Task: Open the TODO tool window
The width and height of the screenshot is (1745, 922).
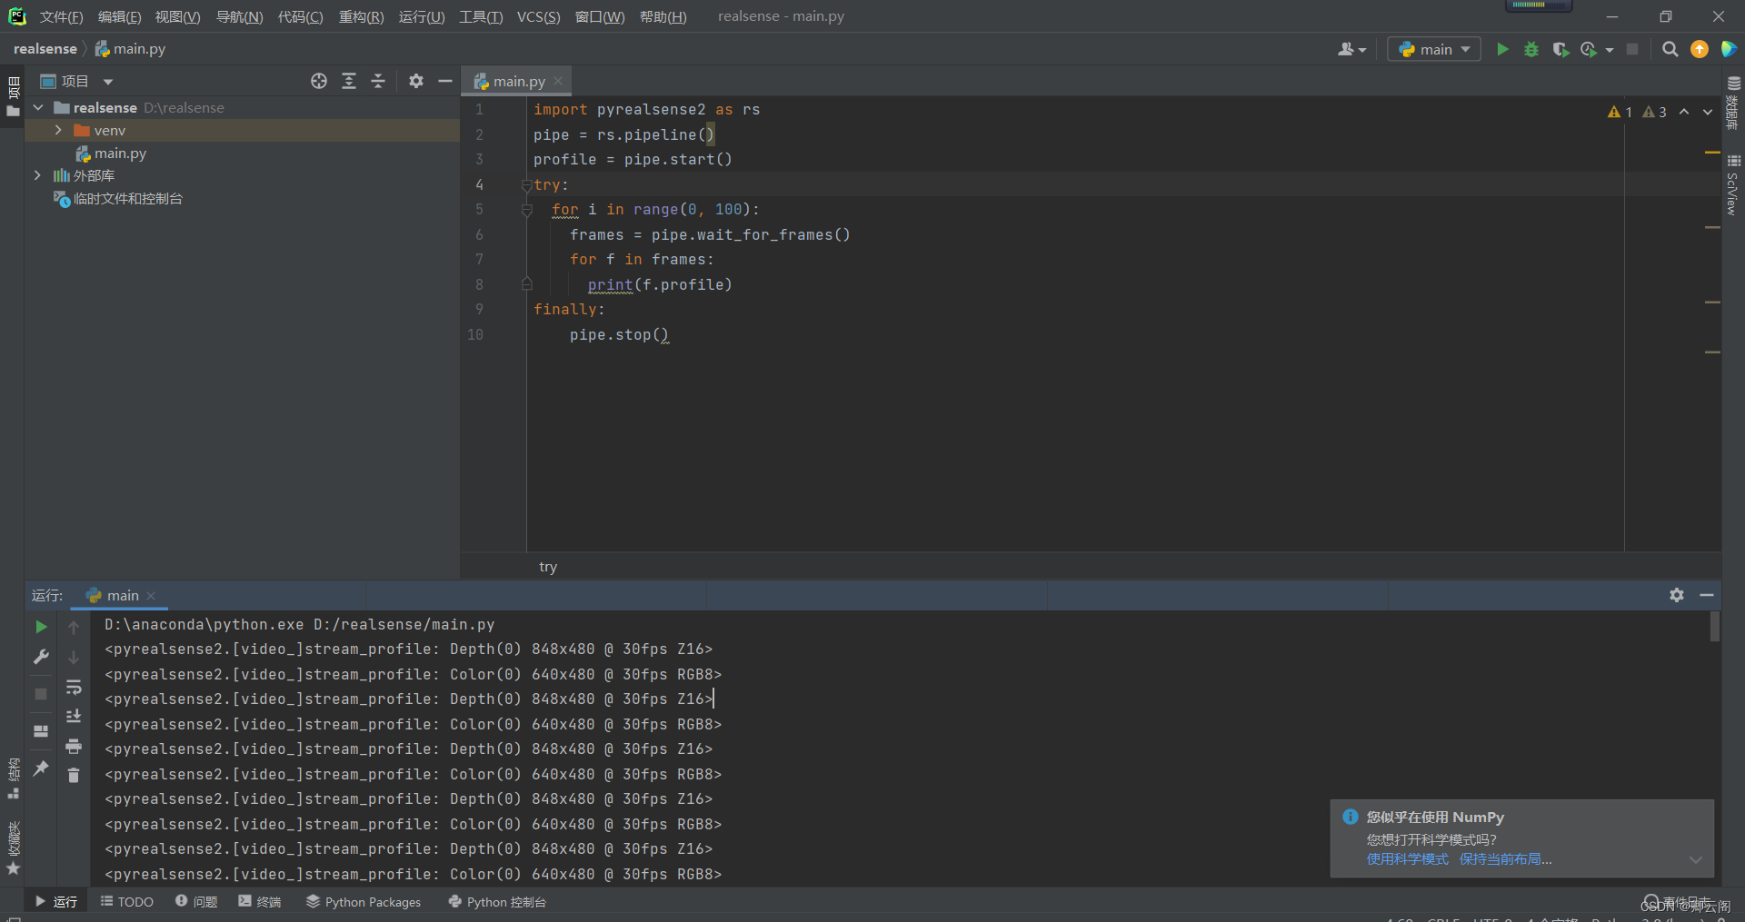Action: (x=126, y=901)
